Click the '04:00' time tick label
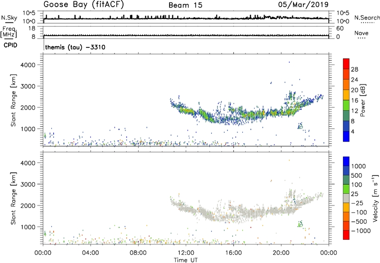 [x=90, y=253]
